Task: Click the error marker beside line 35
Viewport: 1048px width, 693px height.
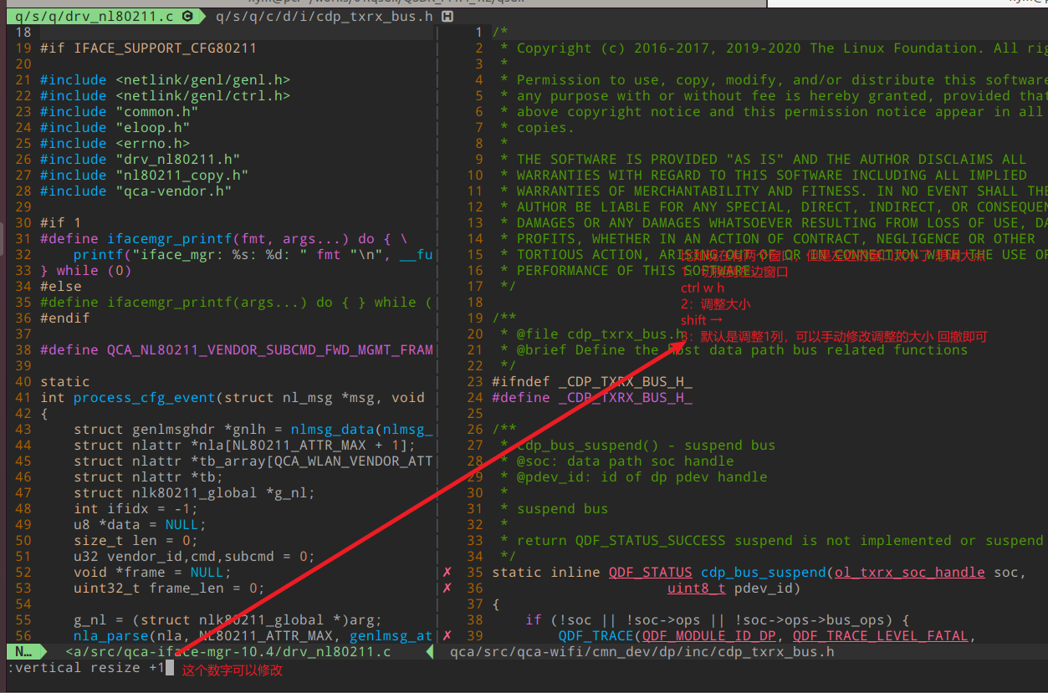Action: [447, 573]
